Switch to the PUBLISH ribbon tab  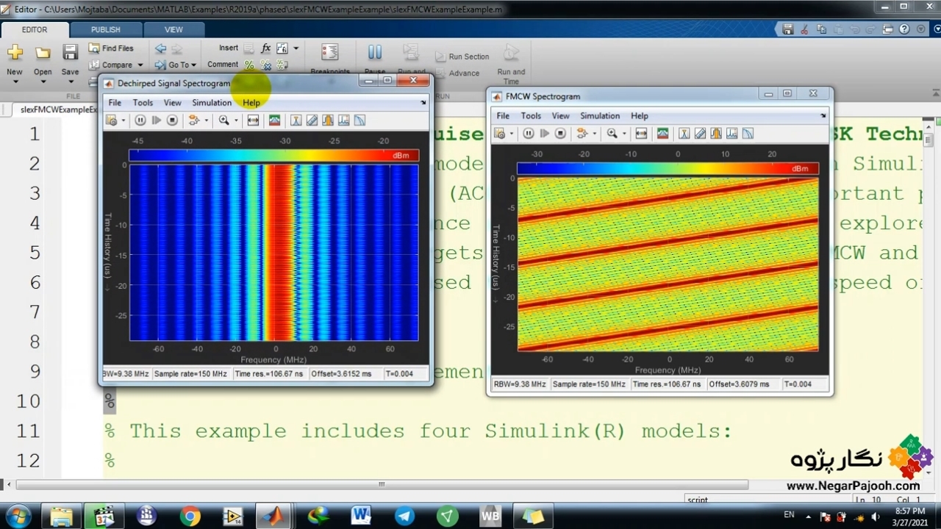[x=105, y=29]
